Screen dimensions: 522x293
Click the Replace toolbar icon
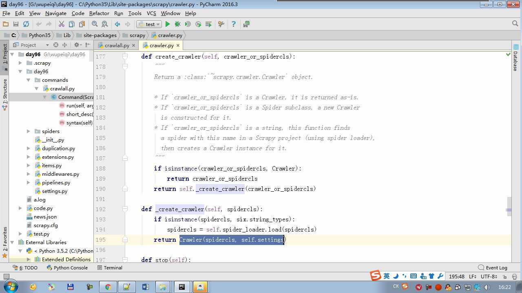[105, 24]
